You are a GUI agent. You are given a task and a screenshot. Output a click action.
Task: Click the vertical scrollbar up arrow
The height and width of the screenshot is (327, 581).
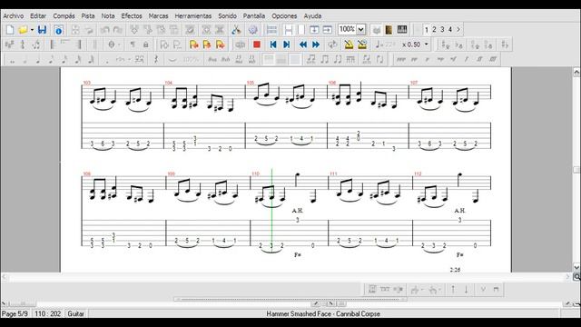pyautogui.click(x=576, y=72)
